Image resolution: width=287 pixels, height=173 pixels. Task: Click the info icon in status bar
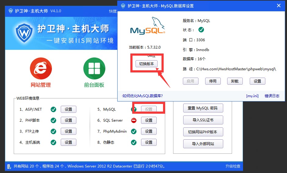tap(9, 166)
